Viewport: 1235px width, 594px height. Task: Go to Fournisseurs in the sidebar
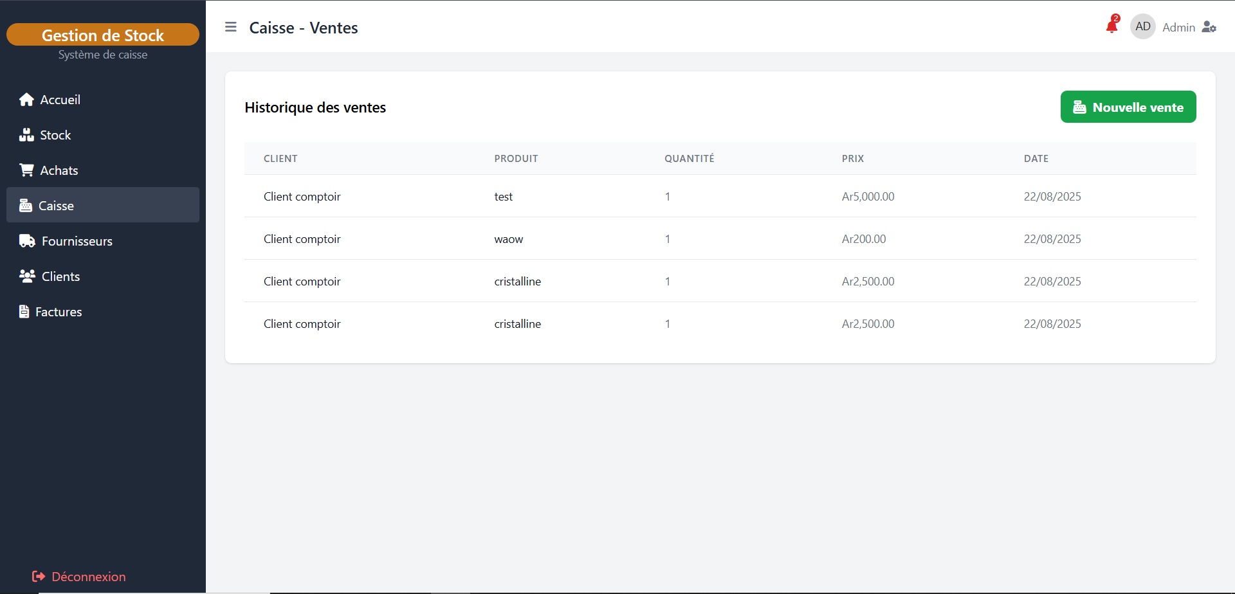tap(77, 241)
